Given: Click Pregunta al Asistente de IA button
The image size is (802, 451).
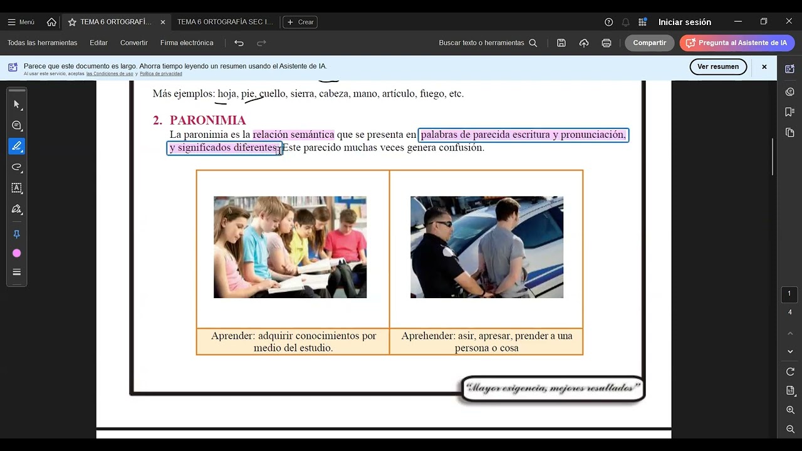Looking at the screenshot, I should pos(737,43).
